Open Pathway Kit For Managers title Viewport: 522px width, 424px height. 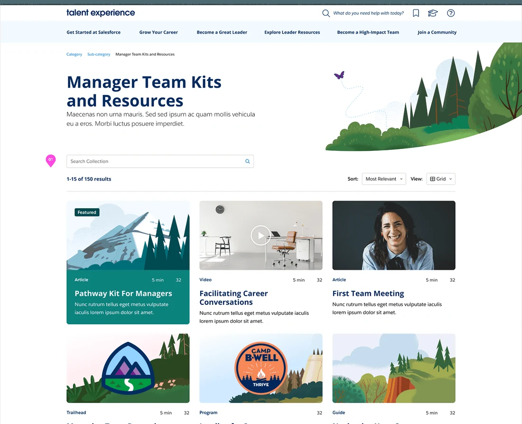point(123,294)
